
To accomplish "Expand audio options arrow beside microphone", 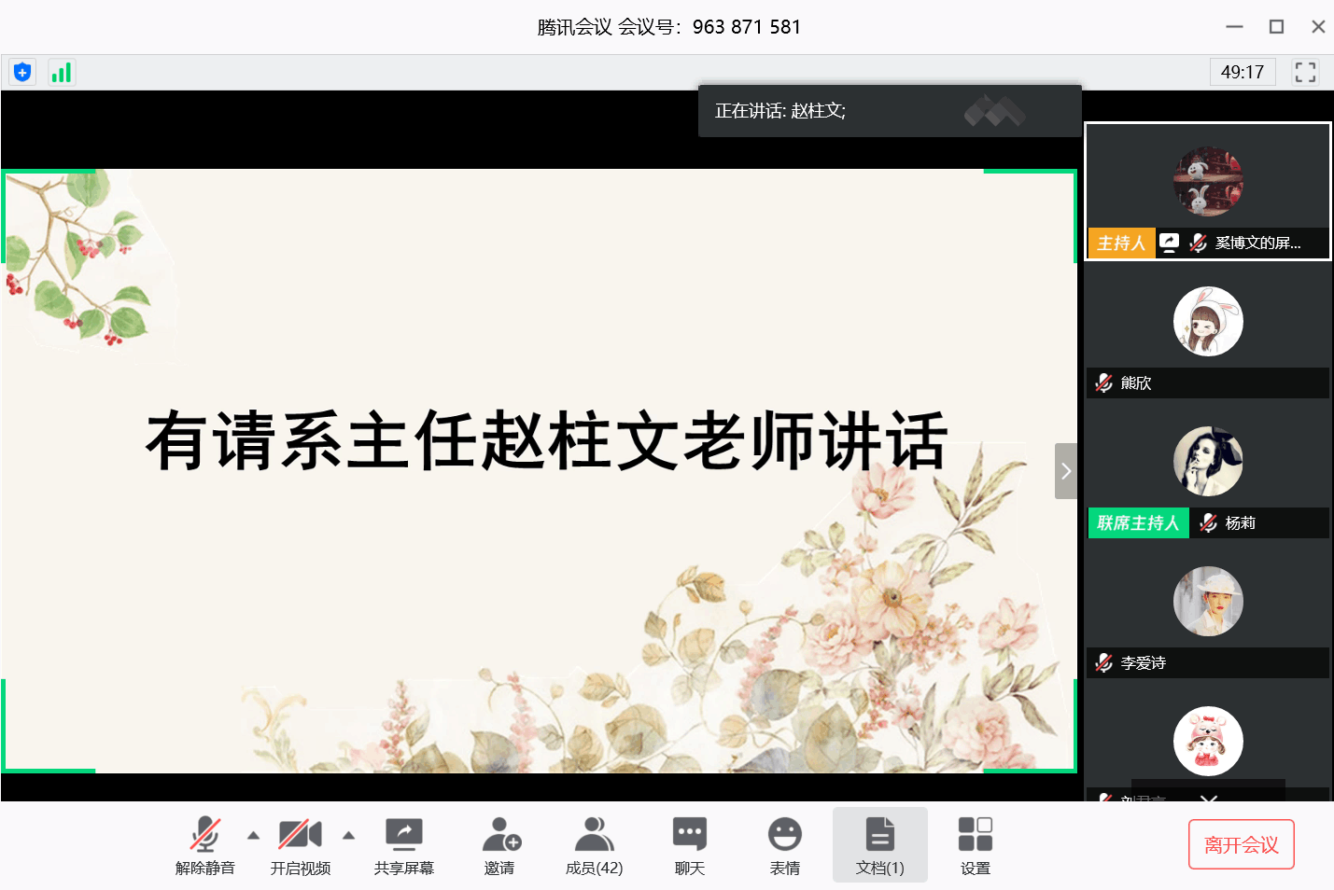I will click(253, 835).
